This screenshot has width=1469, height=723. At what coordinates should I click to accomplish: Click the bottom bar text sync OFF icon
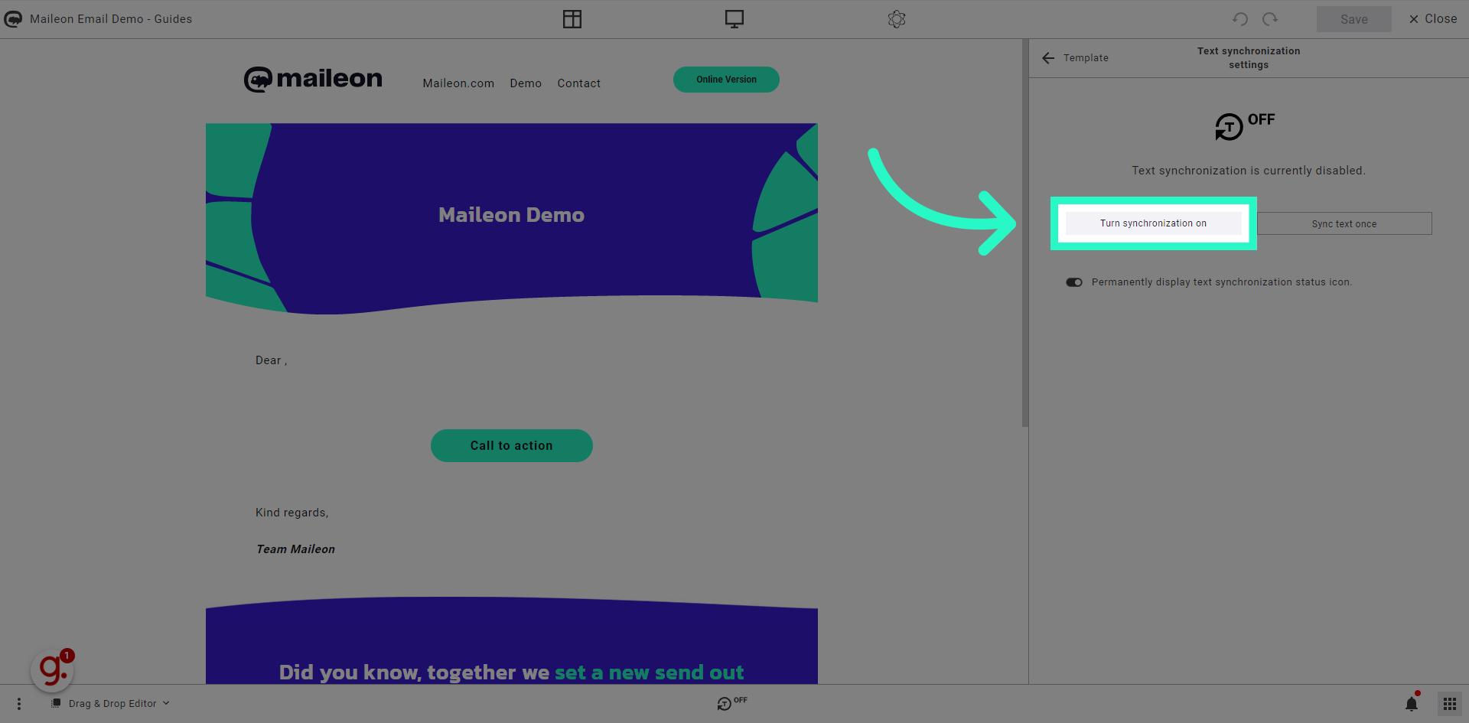pos(732,703)
